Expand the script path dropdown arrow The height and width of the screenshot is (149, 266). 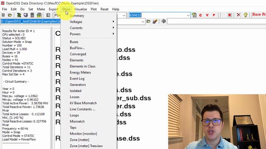tap(143, 22)
